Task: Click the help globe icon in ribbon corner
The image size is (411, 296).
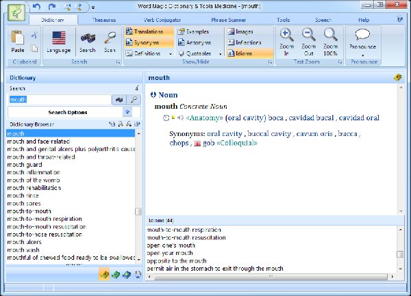Action: tap(400, 19)
